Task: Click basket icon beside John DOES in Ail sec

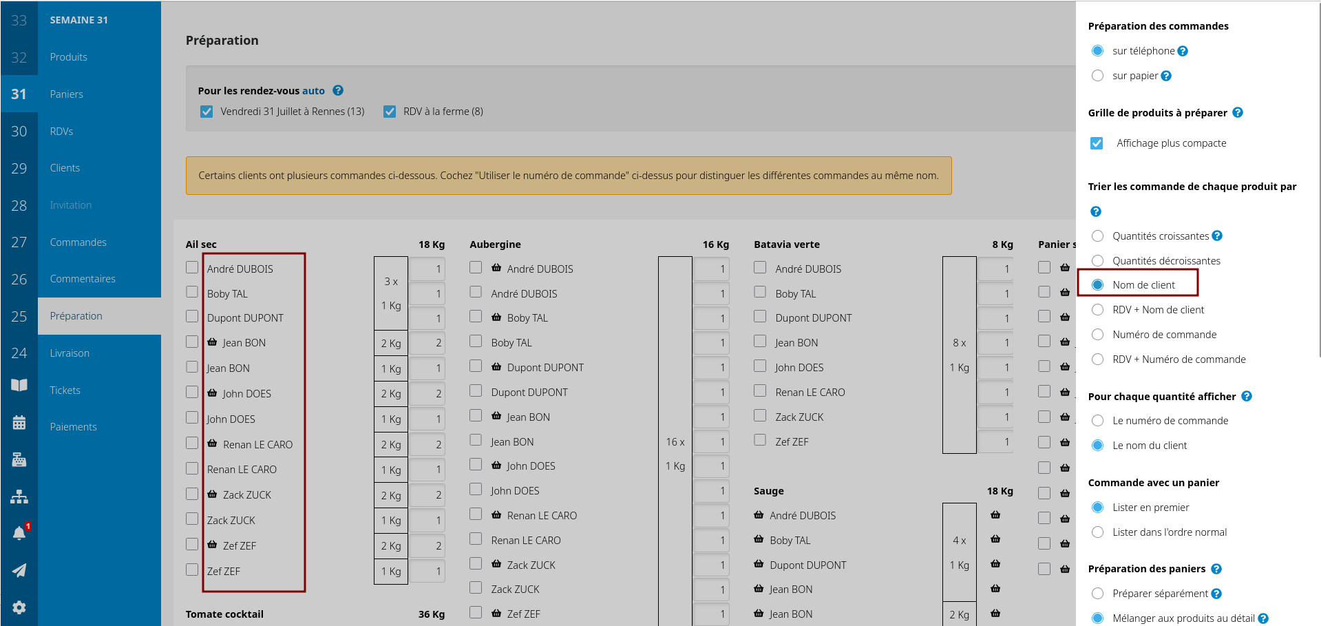Action: (x=212, y=393)
